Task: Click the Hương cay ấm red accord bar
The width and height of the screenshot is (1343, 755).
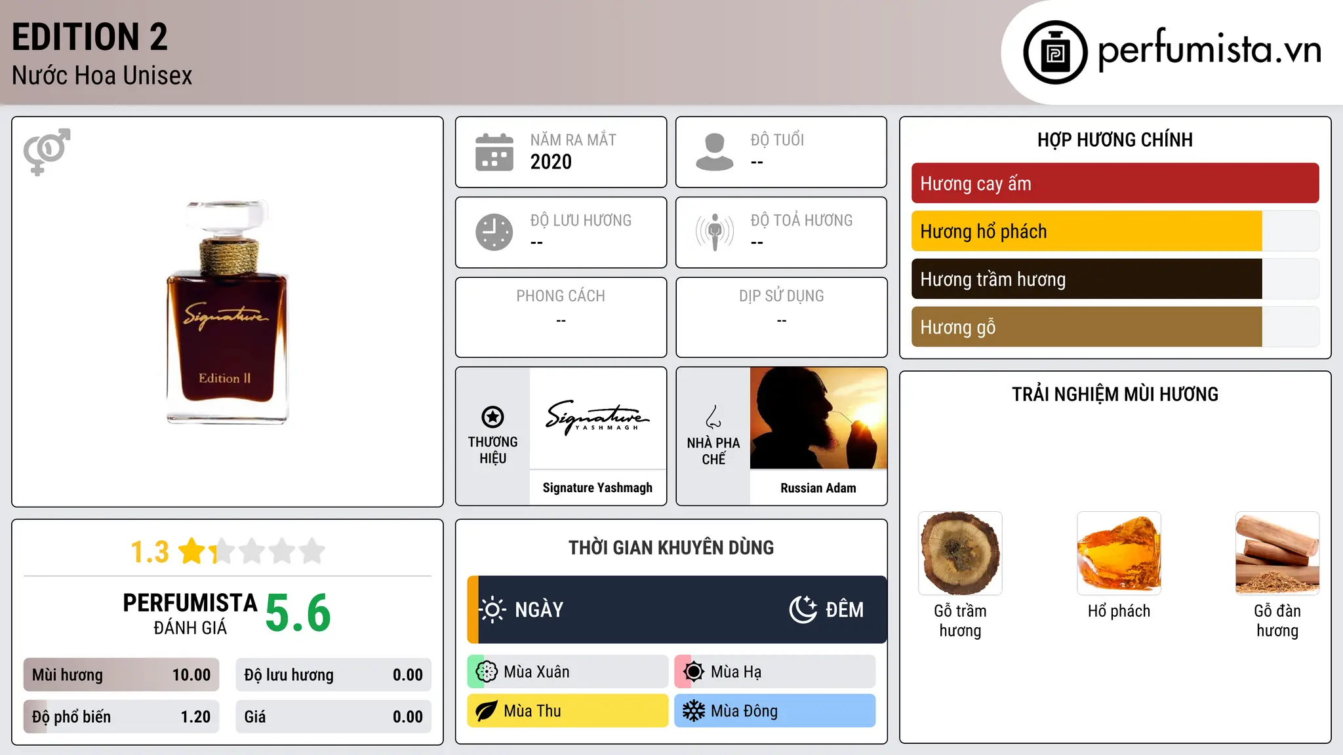Action: click(1115, 184)
